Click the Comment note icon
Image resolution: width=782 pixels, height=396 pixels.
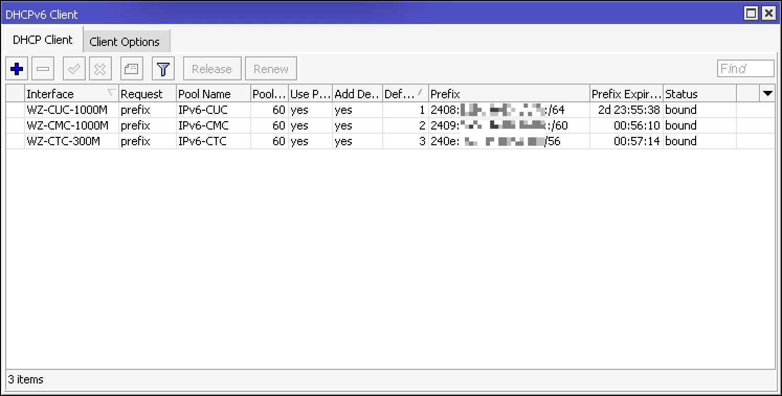tap(132, 68)
